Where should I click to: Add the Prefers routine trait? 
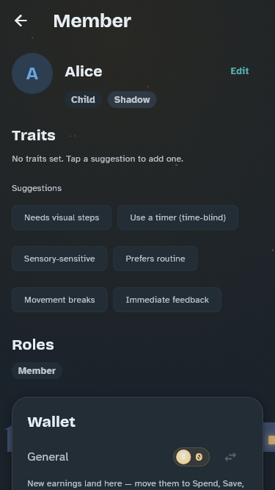coord(155,259)
